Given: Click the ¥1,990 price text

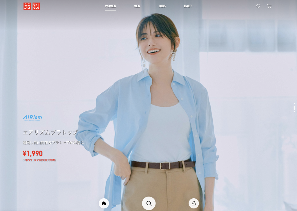Looking at the screenshot, I should (32, 153).
